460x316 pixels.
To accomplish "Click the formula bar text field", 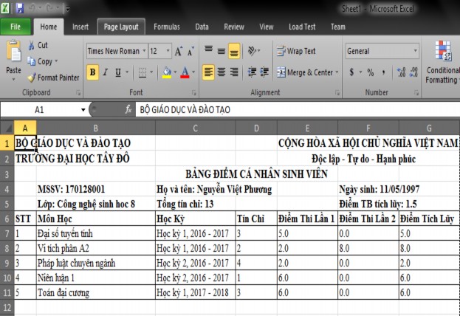I will pos(298,110).
